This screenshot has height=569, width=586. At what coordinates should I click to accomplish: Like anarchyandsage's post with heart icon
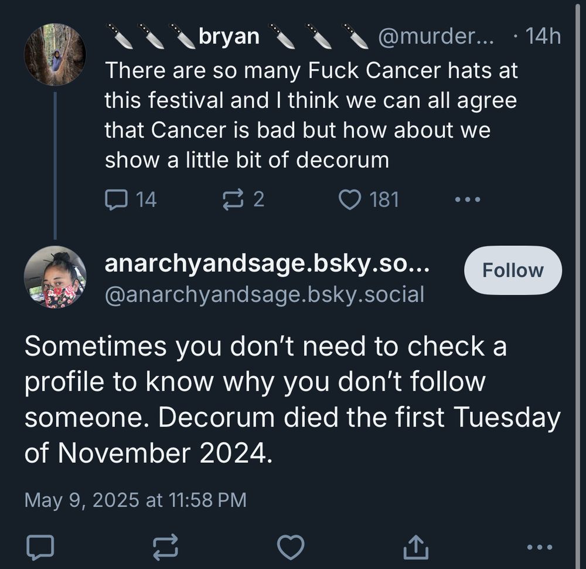tap(291, 547)
